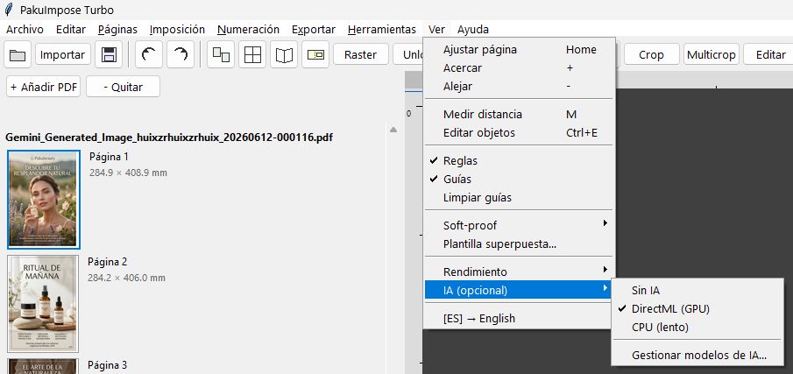
Task: Click the - Quitar button
Action: tap(123, 87)
